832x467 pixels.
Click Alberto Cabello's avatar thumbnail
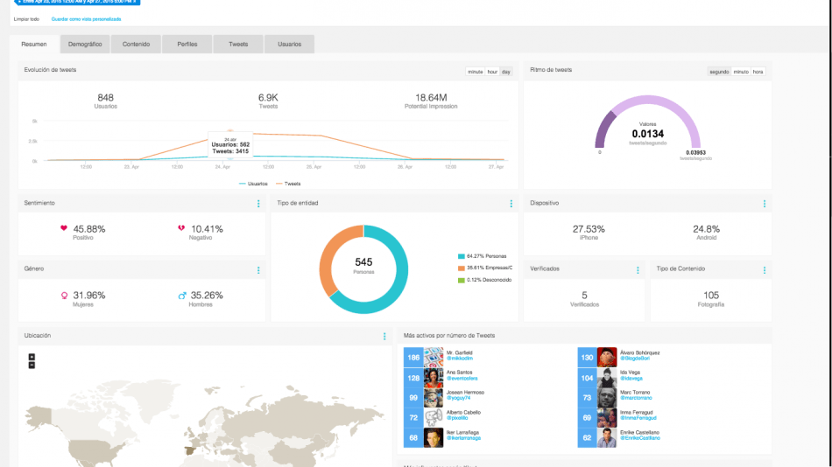pos(434,418)
